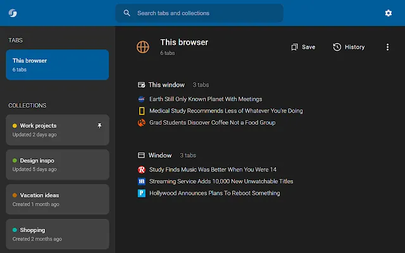
Task: Select the This browser sidebar card
Action: coord(58,65)
